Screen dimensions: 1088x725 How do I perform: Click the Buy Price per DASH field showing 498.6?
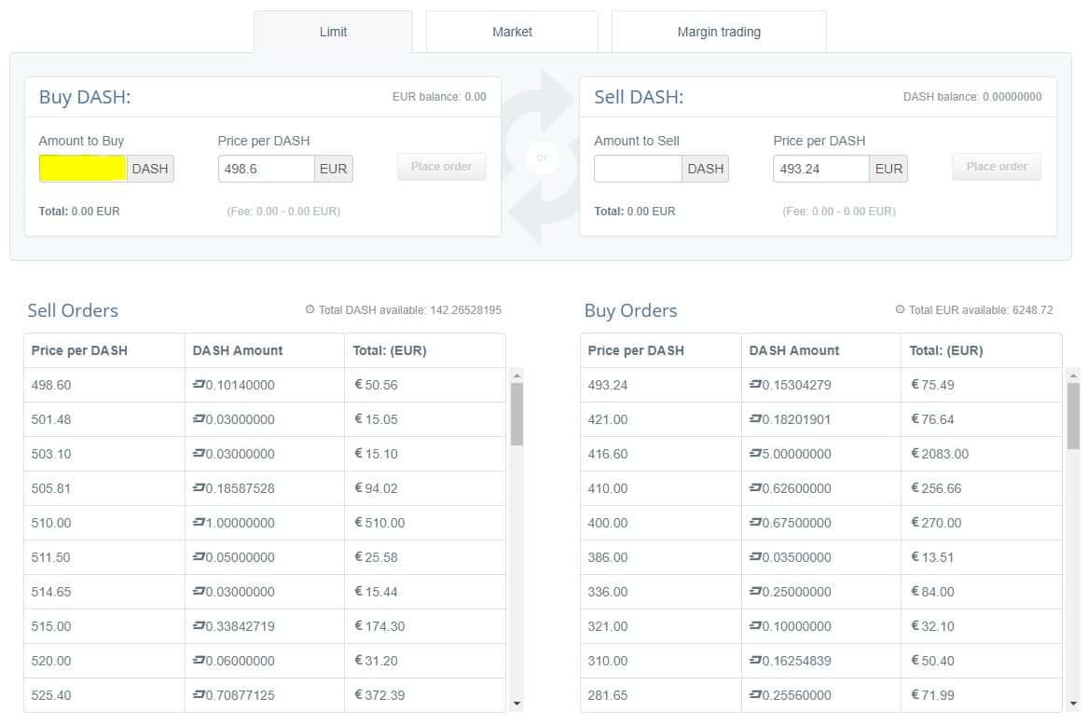click(x=267, y=169)
